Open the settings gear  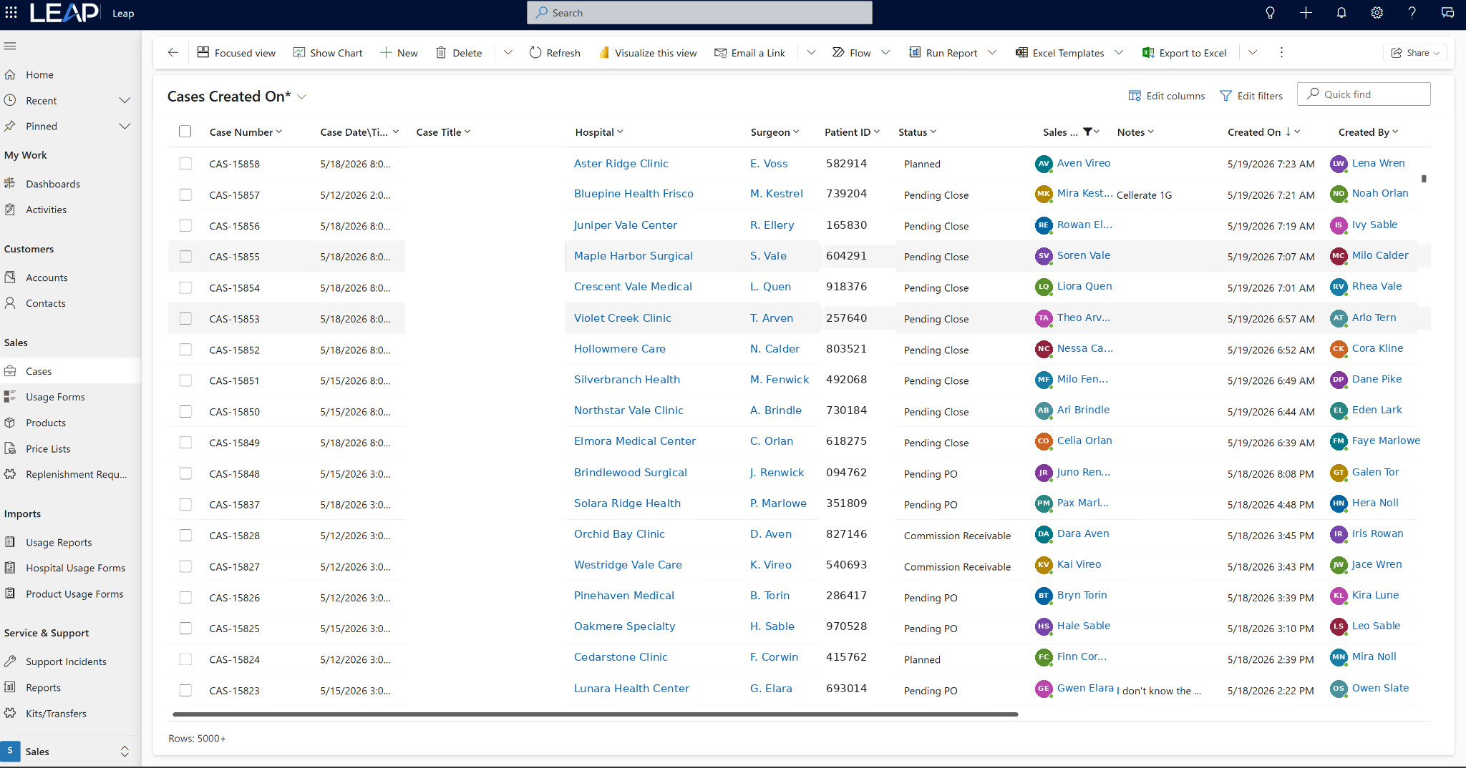(1377, 13)
